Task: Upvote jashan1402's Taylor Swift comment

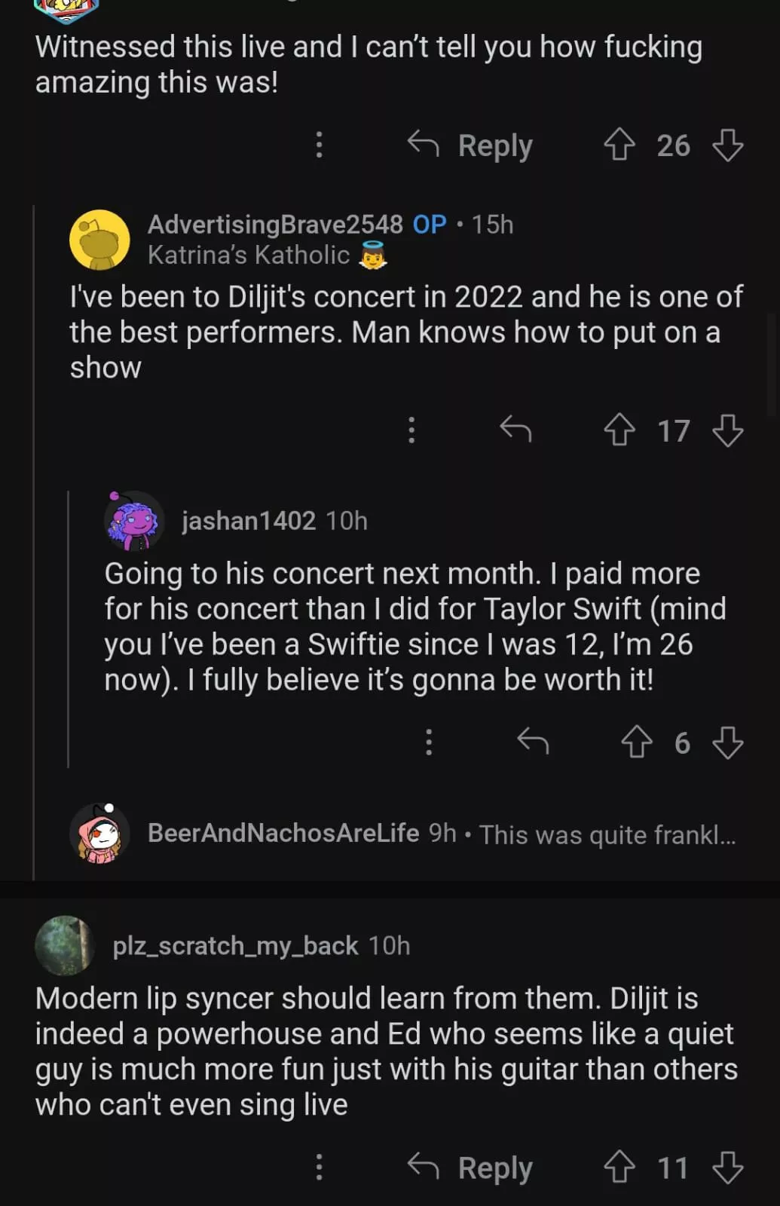Action: pos(637,742)
